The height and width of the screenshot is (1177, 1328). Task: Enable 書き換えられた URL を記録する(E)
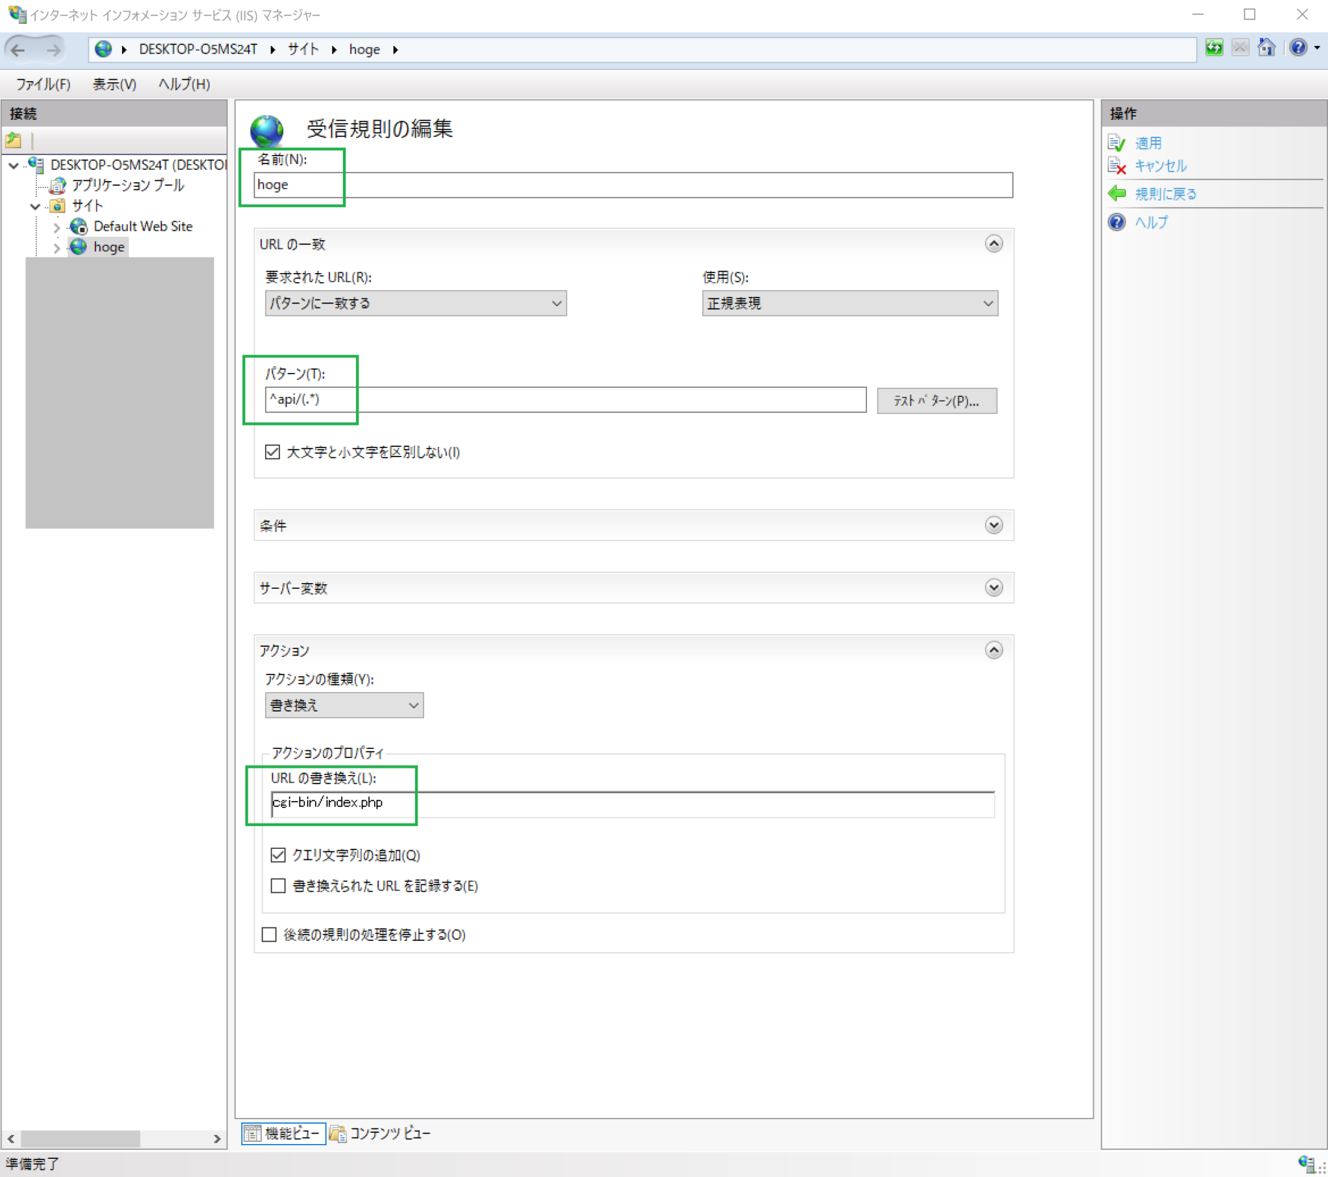coord(278,886)
